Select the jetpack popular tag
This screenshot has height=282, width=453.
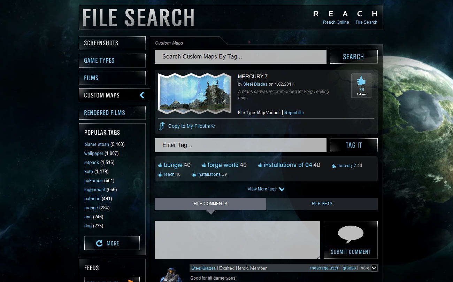pyautogui.click(x=92, y=163)
